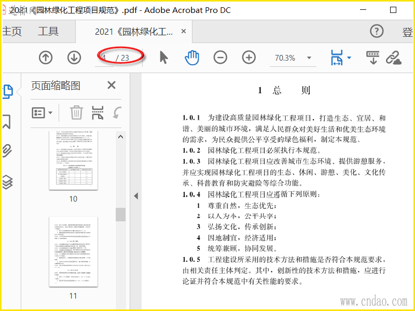Go to next page with down arrow
415x311 pixels.
[74, 58]
